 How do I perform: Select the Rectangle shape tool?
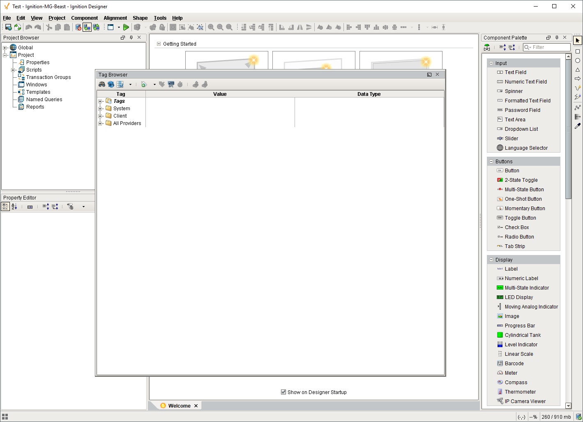point(578,51)
